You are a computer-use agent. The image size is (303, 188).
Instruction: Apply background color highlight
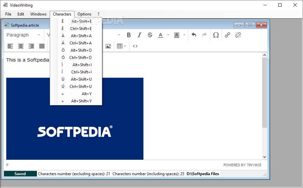[x=177, y=35]
